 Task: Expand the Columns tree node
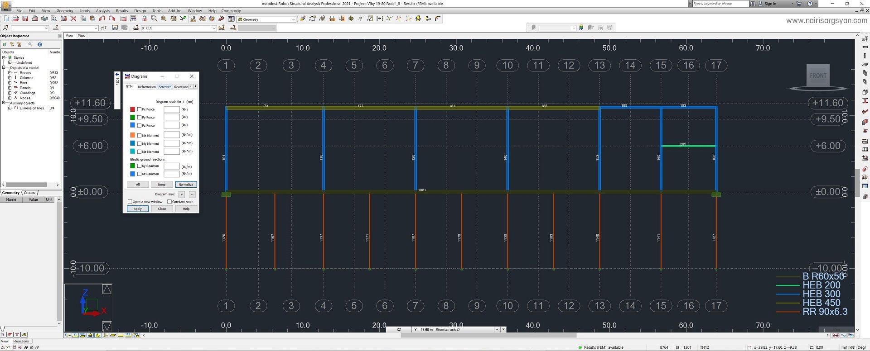pyautogui.click(x=10, y=78)
